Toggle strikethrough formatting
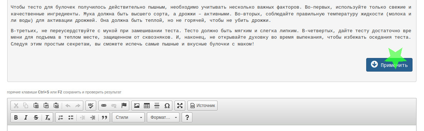This screenshot has height=131, width=424. (x=36, y=117)
